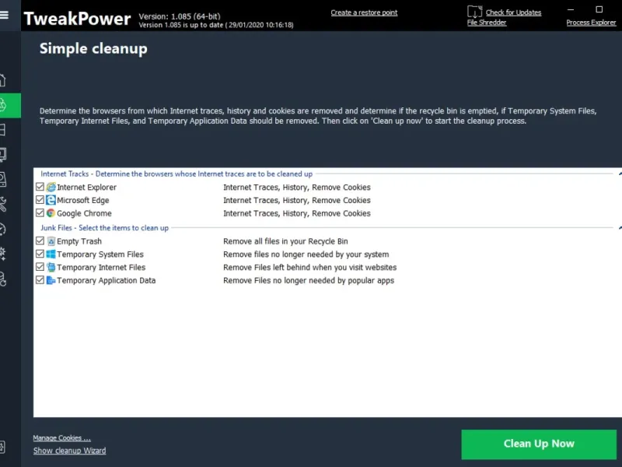The width and height of the screenshot is (622, 467).
Task: Select the Internet Explorer row label
Action: tap(86, 188)
